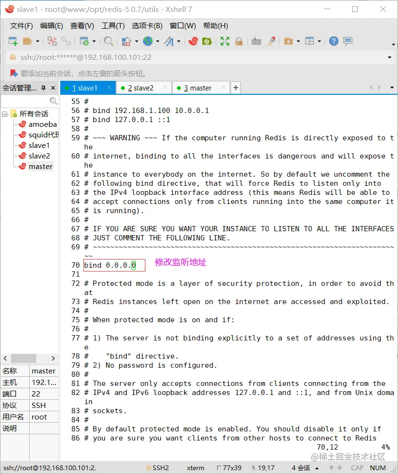Select the squid代理 session
The image size is (398, 474).
pos(44,135)
